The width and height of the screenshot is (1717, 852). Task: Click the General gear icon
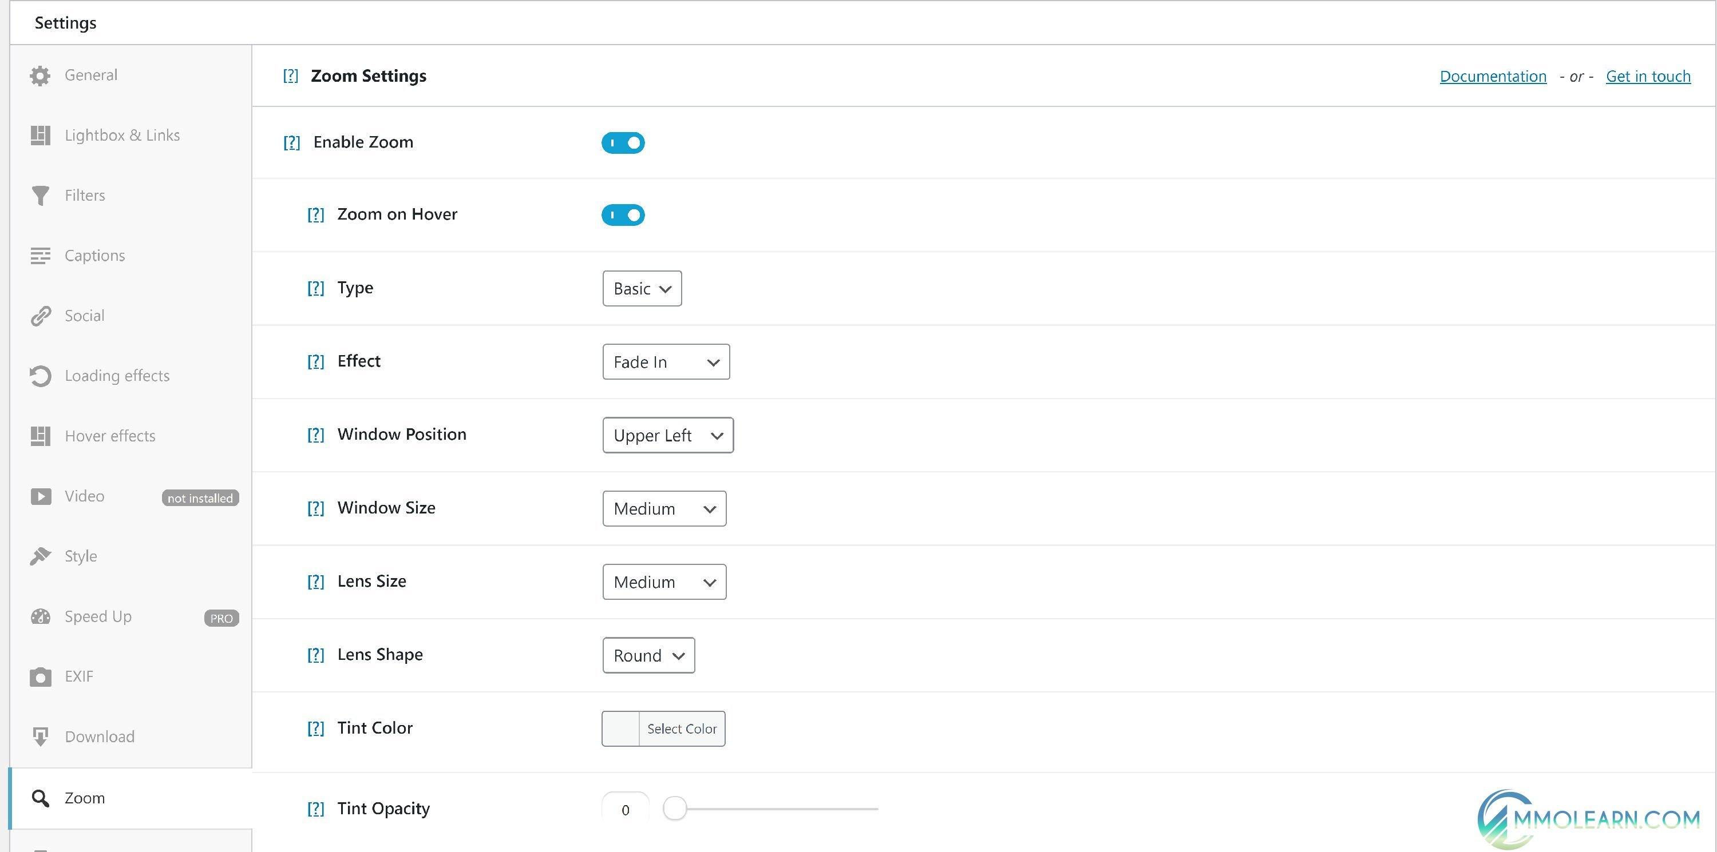pos(40,75)
